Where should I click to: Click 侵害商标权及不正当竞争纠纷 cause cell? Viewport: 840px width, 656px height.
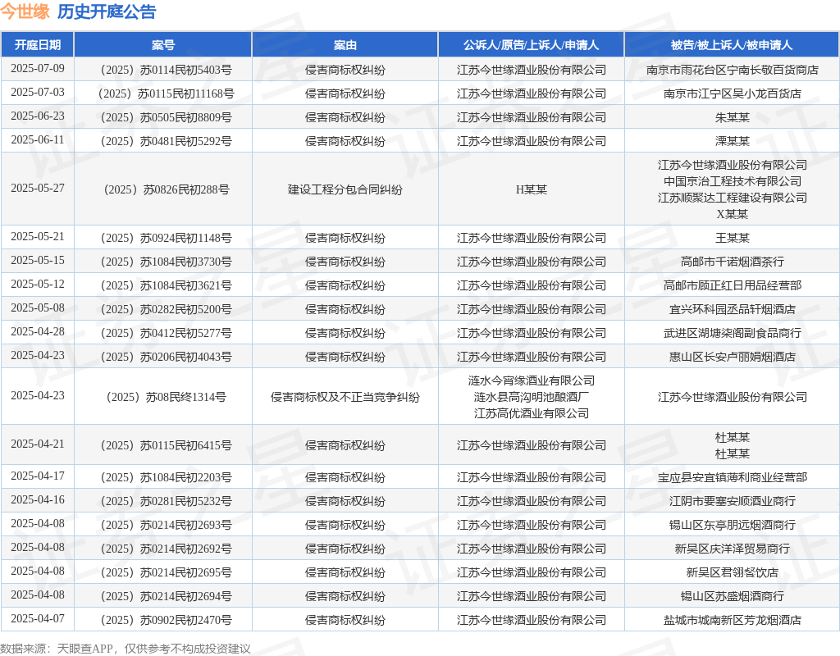(345, 397)
